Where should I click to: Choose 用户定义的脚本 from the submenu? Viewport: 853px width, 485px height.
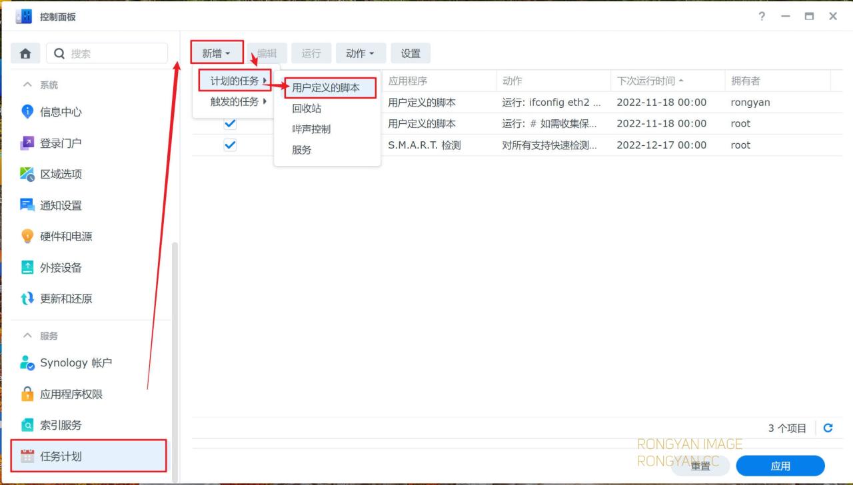click(x=327, y=88)
